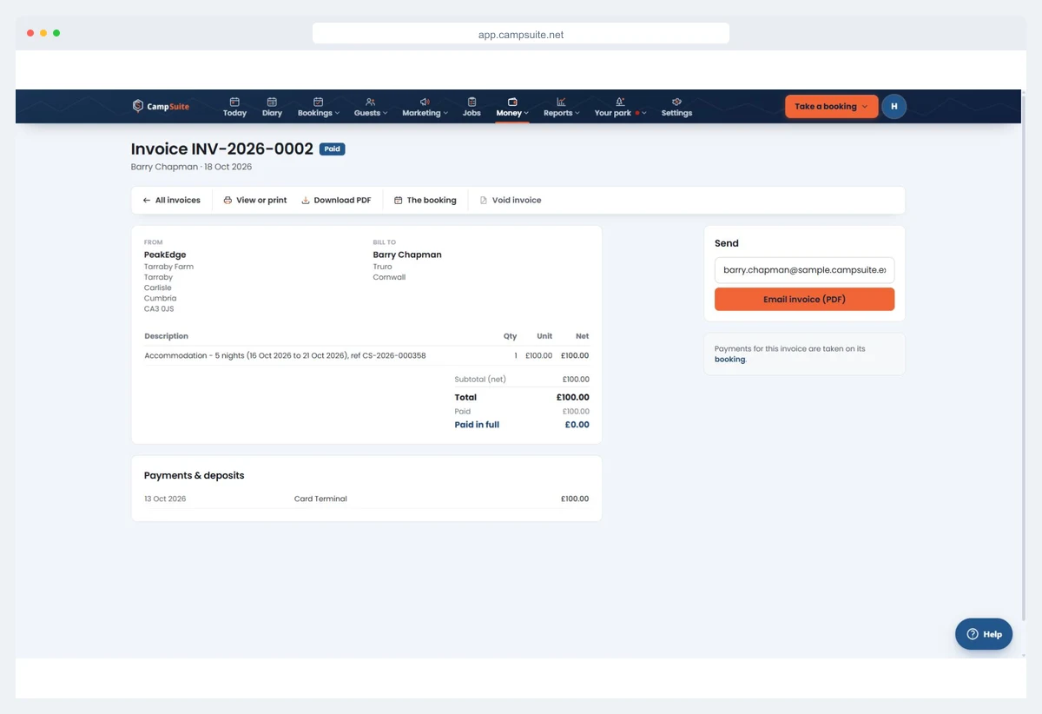Go to the Today nav item

pos(234,106)
